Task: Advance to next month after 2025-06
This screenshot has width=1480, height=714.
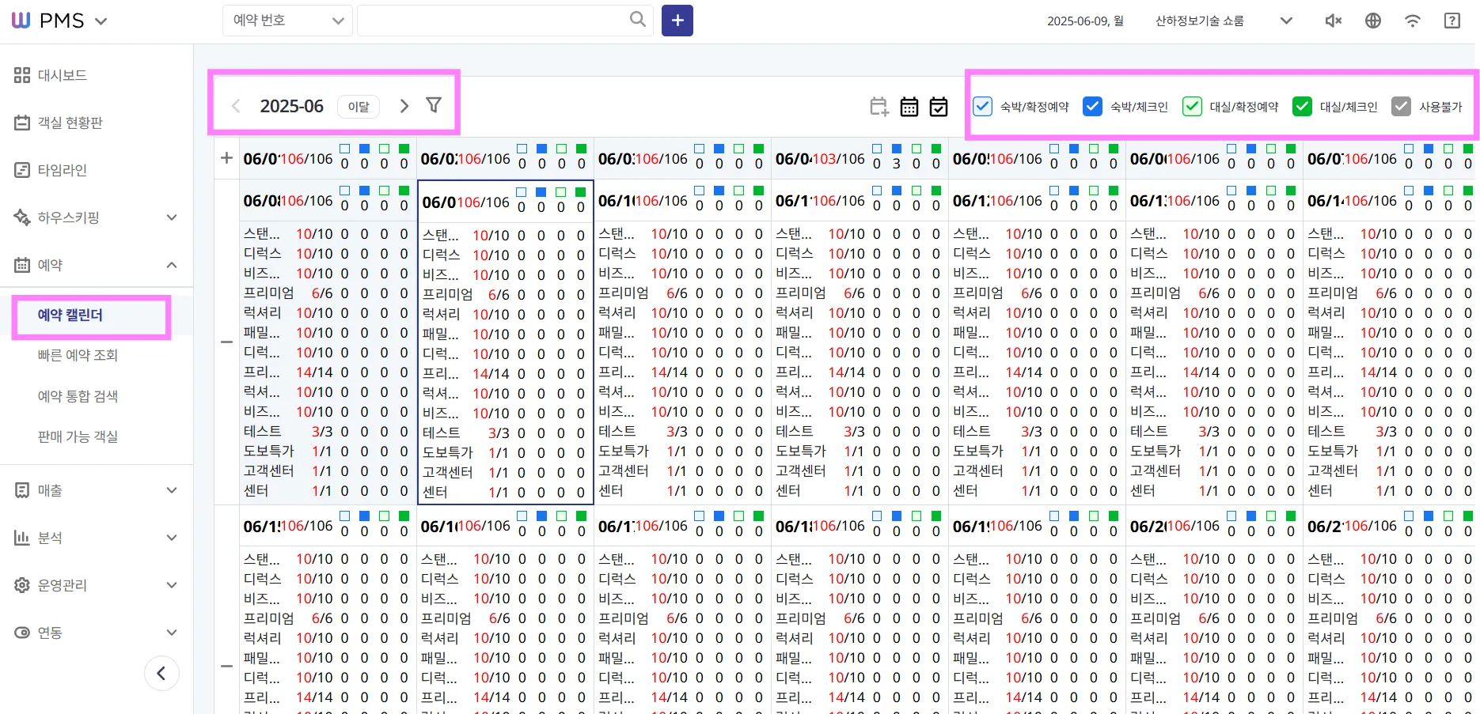Action: pyautogui.click(x=404, y=106)
